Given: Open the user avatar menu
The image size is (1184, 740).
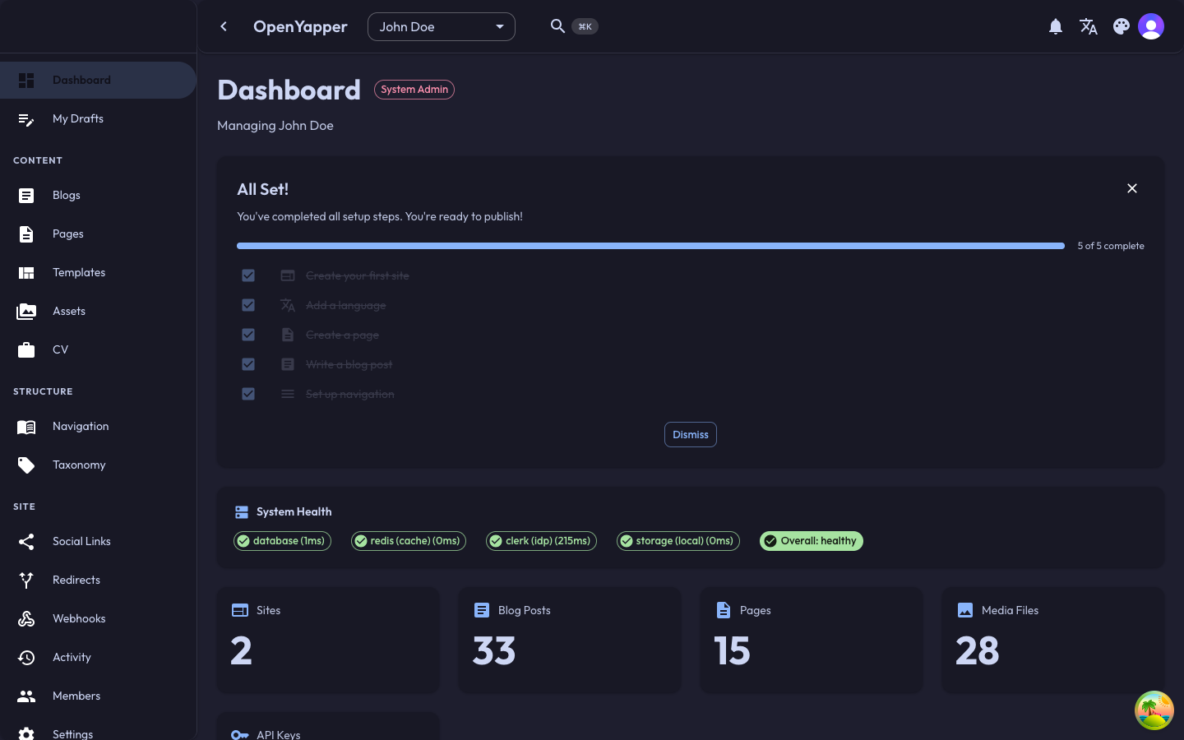Looking at the screenshot, I should pos(1151,26).
